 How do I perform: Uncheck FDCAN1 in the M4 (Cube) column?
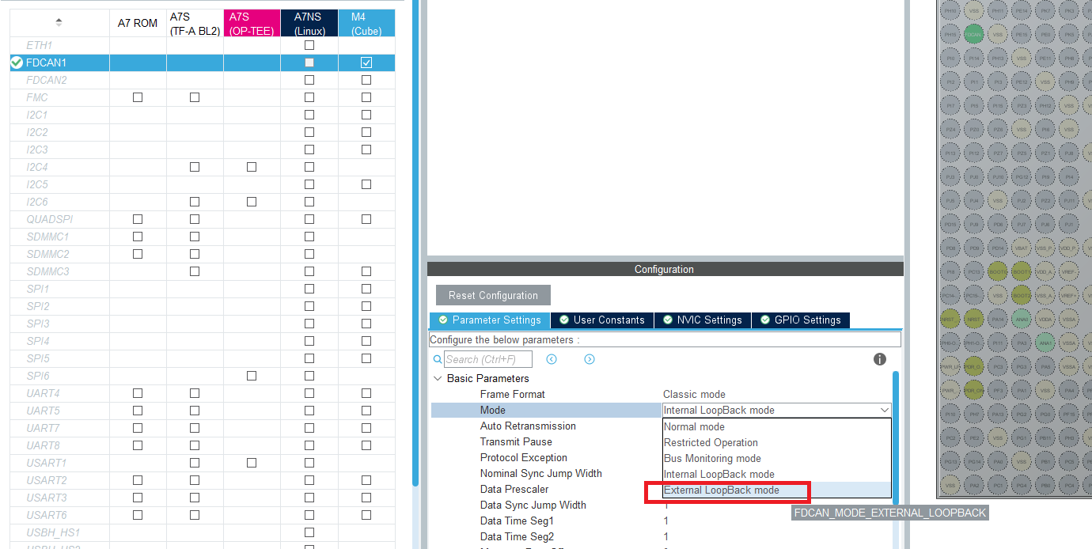tap(366, 62)
